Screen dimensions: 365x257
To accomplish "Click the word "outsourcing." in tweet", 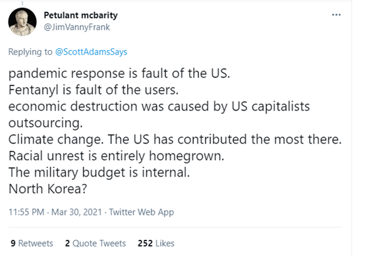I will coord(45,123).
